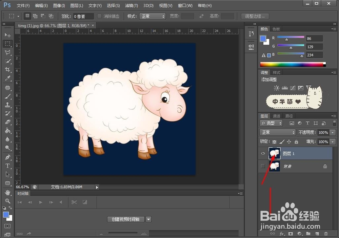Toggle lock position icon
This screenshot has width=339, height=238.
click(289, 142)
